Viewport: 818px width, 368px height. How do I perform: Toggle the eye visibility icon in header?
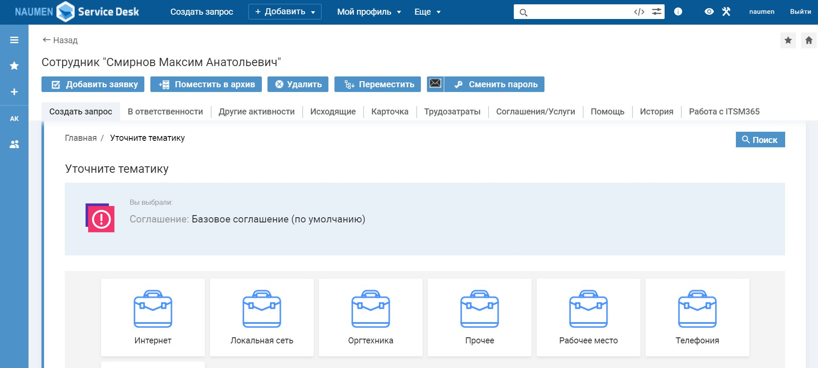709,12
